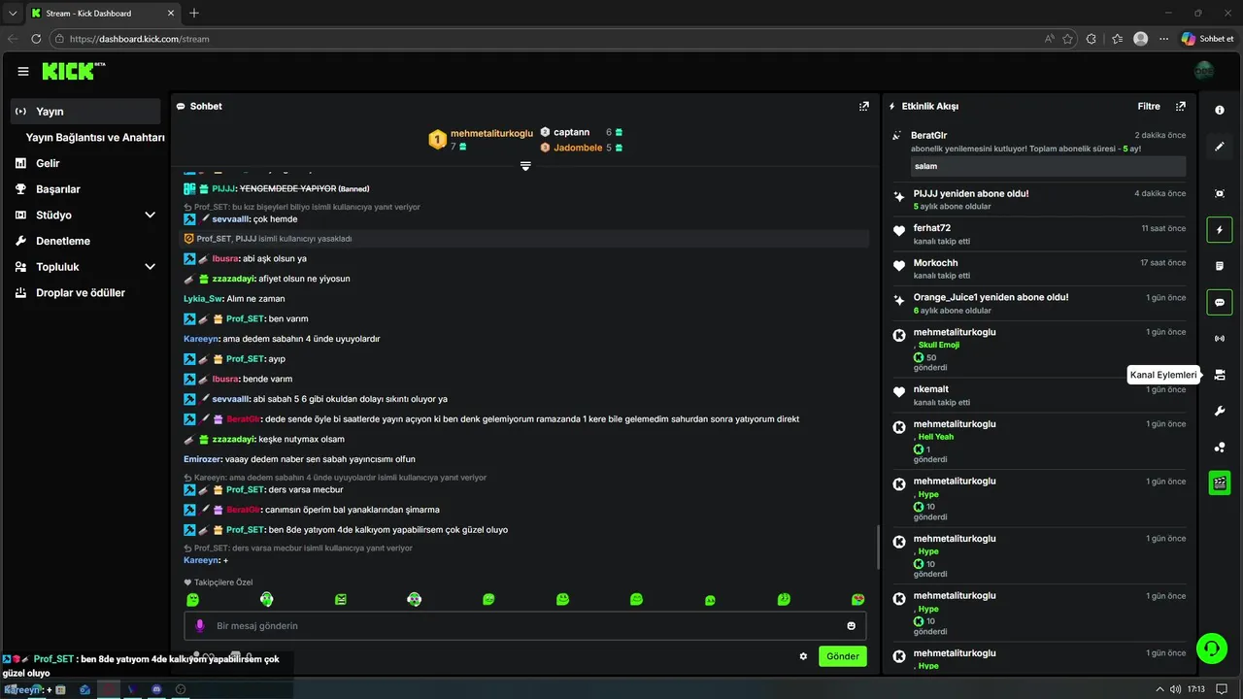Screen dimensions: 1243x699
Task: Click captann in the leaderboard
Action: (x=571, y=132)
